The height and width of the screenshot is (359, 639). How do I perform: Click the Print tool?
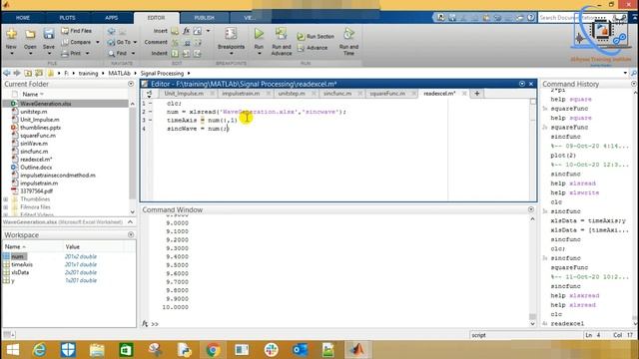coord(72,53)
